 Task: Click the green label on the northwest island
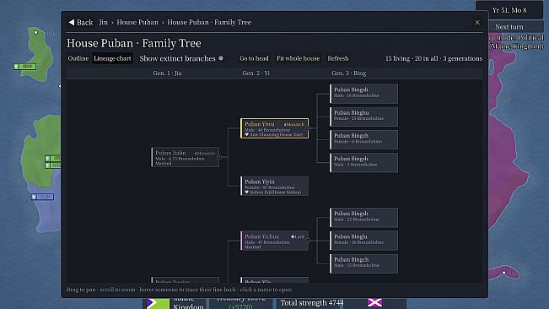click(x=24, y=66)
